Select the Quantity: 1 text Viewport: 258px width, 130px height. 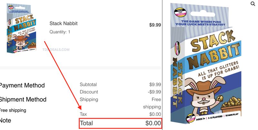pyautogui.click(x=60, y=32)
